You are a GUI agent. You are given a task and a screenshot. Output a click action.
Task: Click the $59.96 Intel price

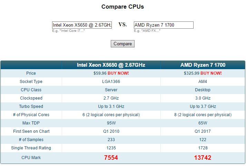[x=100, y=73]
